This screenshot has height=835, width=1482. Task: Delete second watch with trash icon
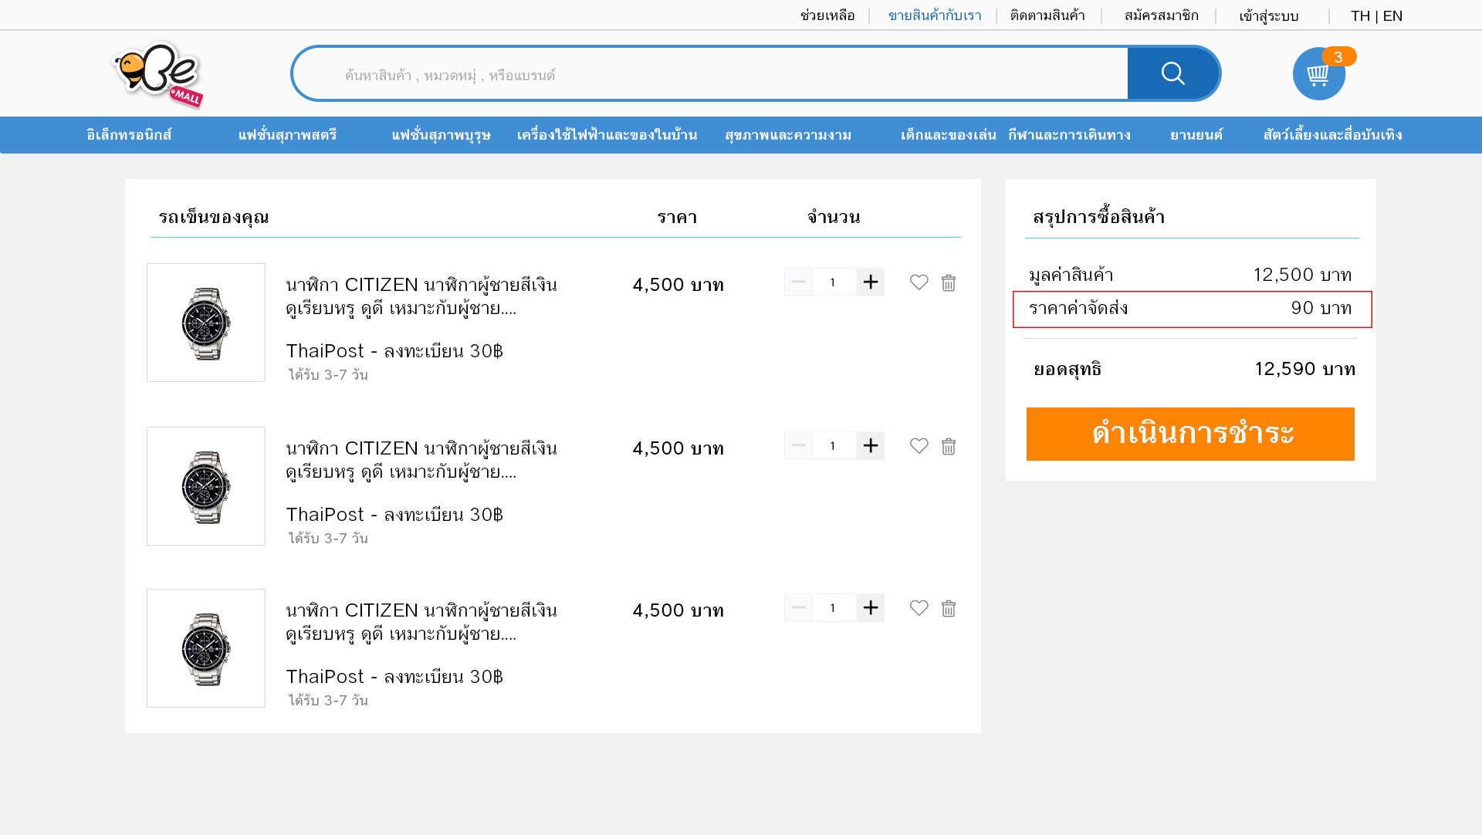point(949,446)
